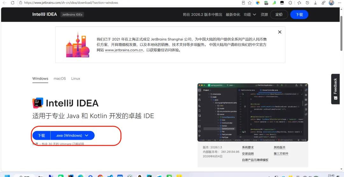Click the browser address bar URL

click(71, 3)
